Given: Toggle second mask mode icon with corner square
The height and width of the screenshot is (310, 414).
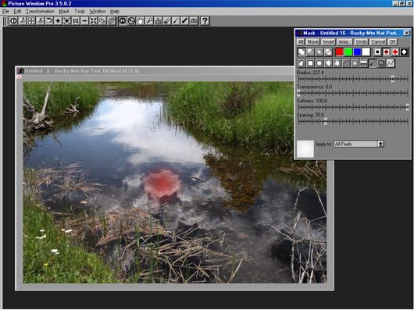Looking at the screenshot, I should (310, 52).
